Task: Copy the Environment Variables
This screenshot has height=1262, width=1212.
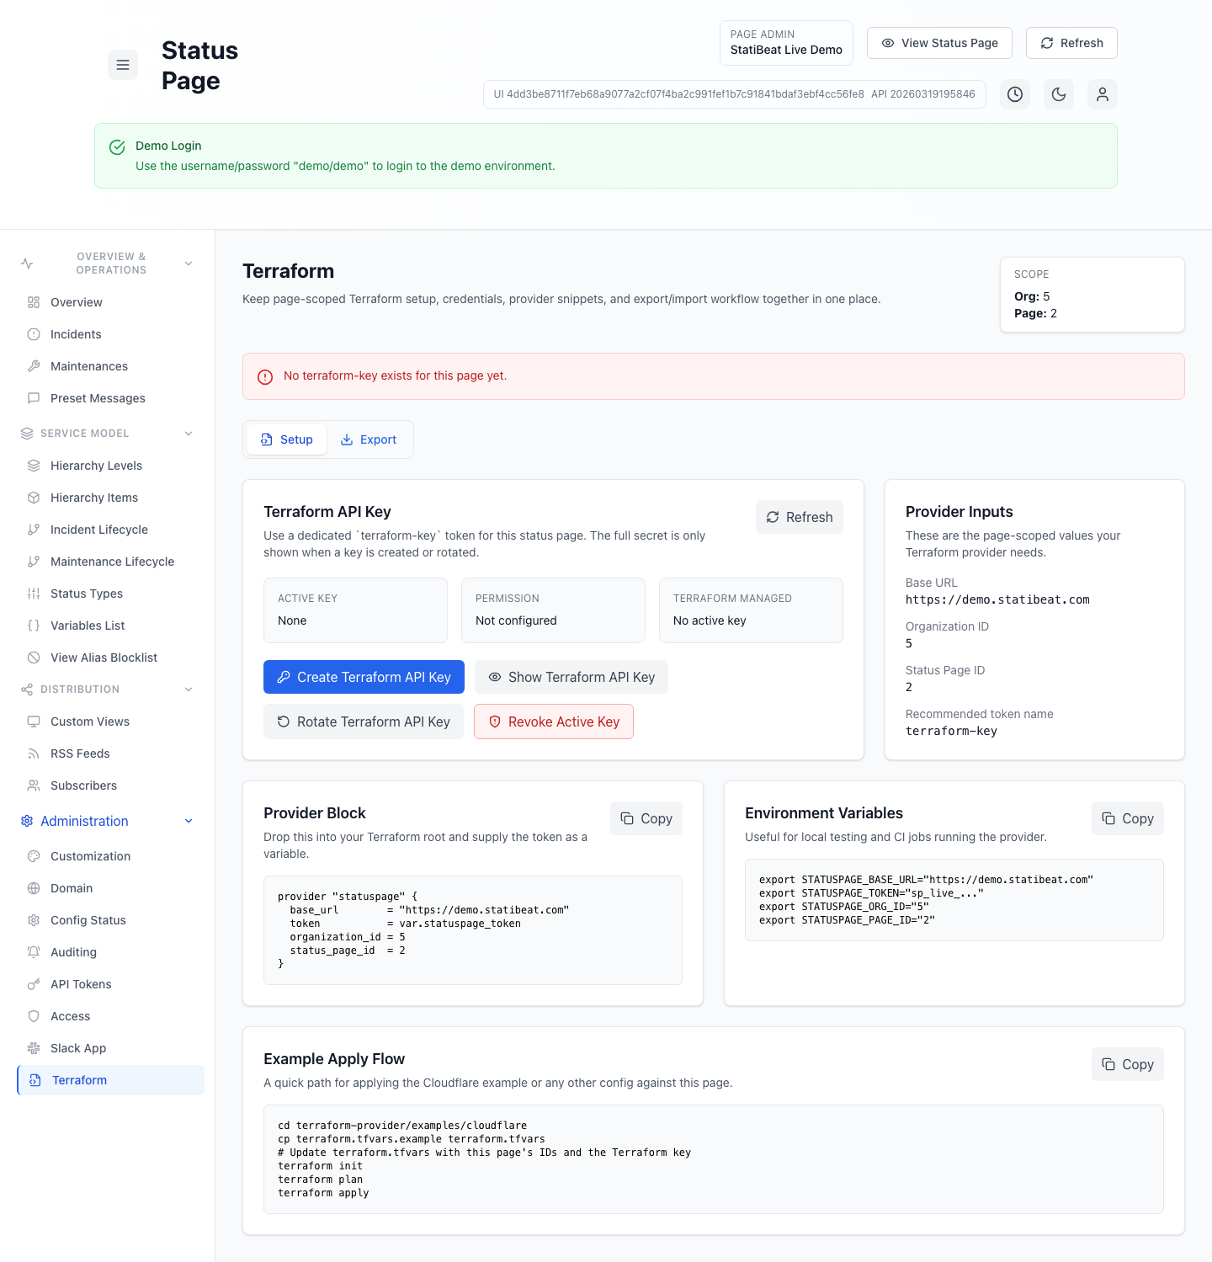Action: 1127,817
